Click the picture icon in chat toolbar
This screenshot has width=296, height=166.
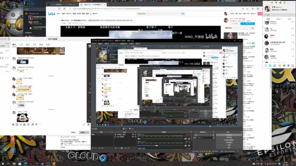pyautogui.click(x=33, y=124)
